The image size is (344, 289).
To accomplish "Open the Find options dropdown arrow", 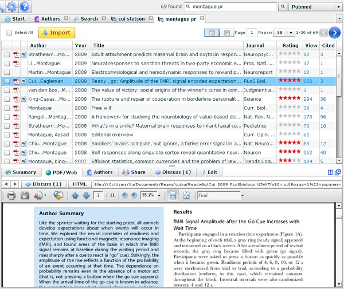I will [243, 195].
